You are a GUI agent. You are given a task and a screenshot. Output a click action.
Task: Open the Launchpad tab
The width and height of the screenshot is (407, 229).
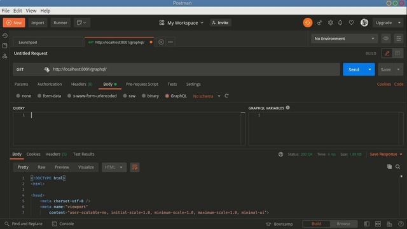[x=48, y=42]
